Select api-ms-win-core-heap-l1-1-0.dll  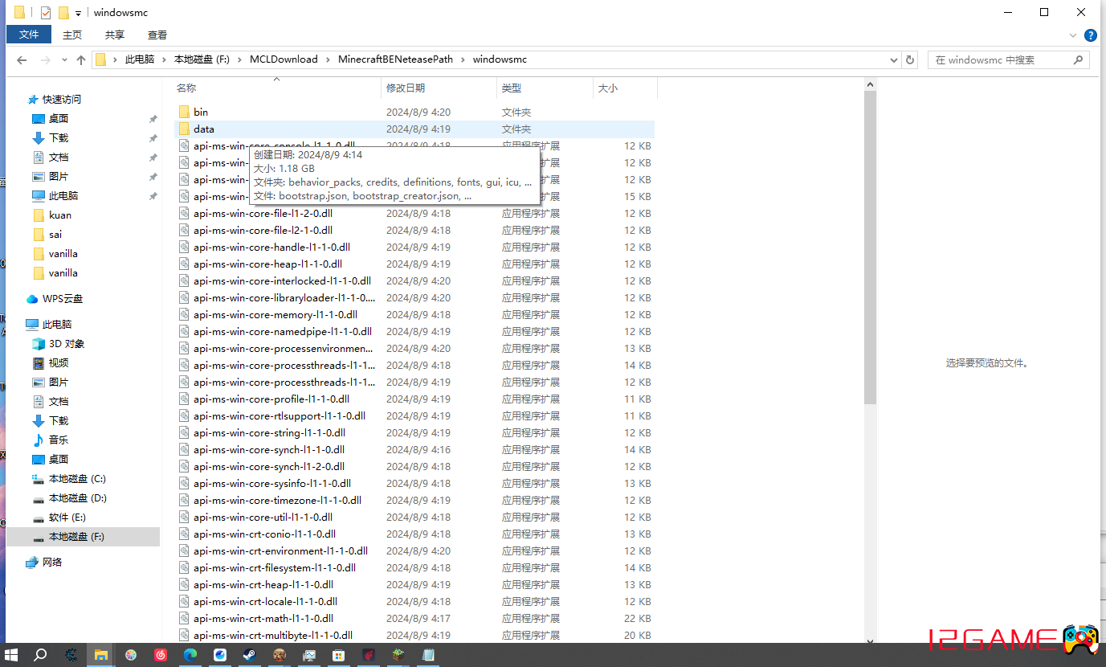(267, 264)
